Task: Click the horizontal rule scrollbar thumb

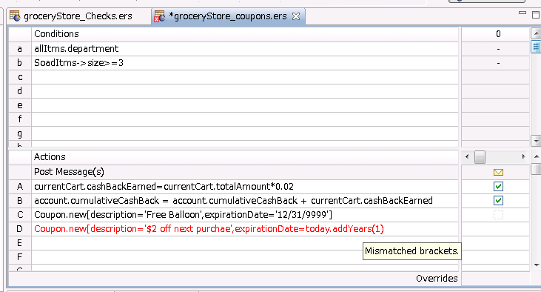Action: pos(480,157)
